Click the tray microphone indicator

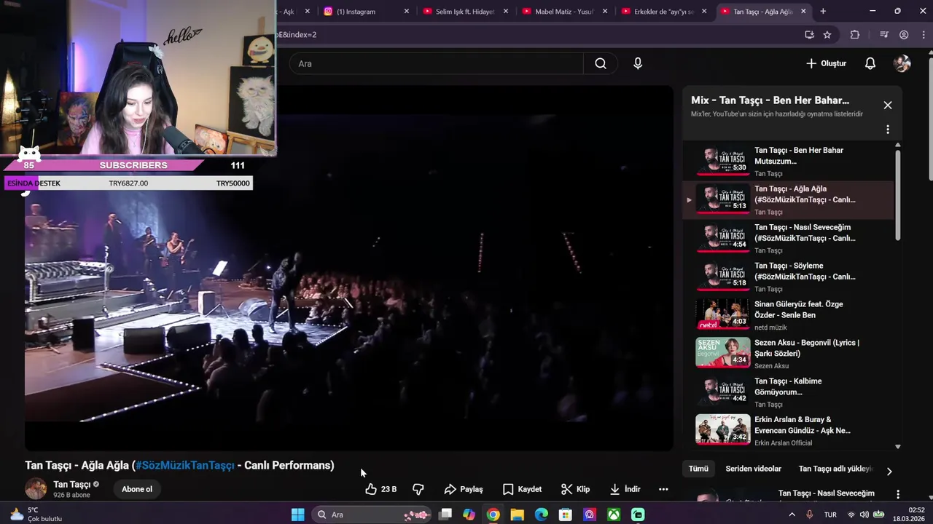point(809,515)
